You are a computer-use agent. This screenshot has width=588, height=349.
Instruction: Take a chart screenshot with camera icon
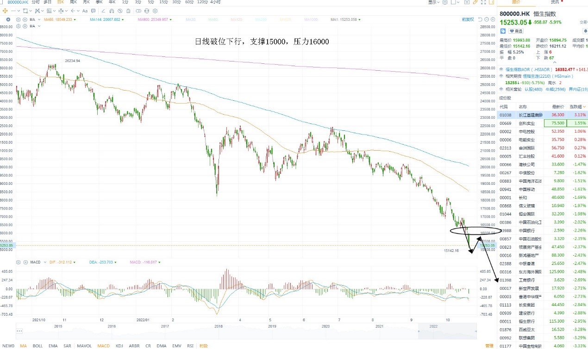click(467, 2)
